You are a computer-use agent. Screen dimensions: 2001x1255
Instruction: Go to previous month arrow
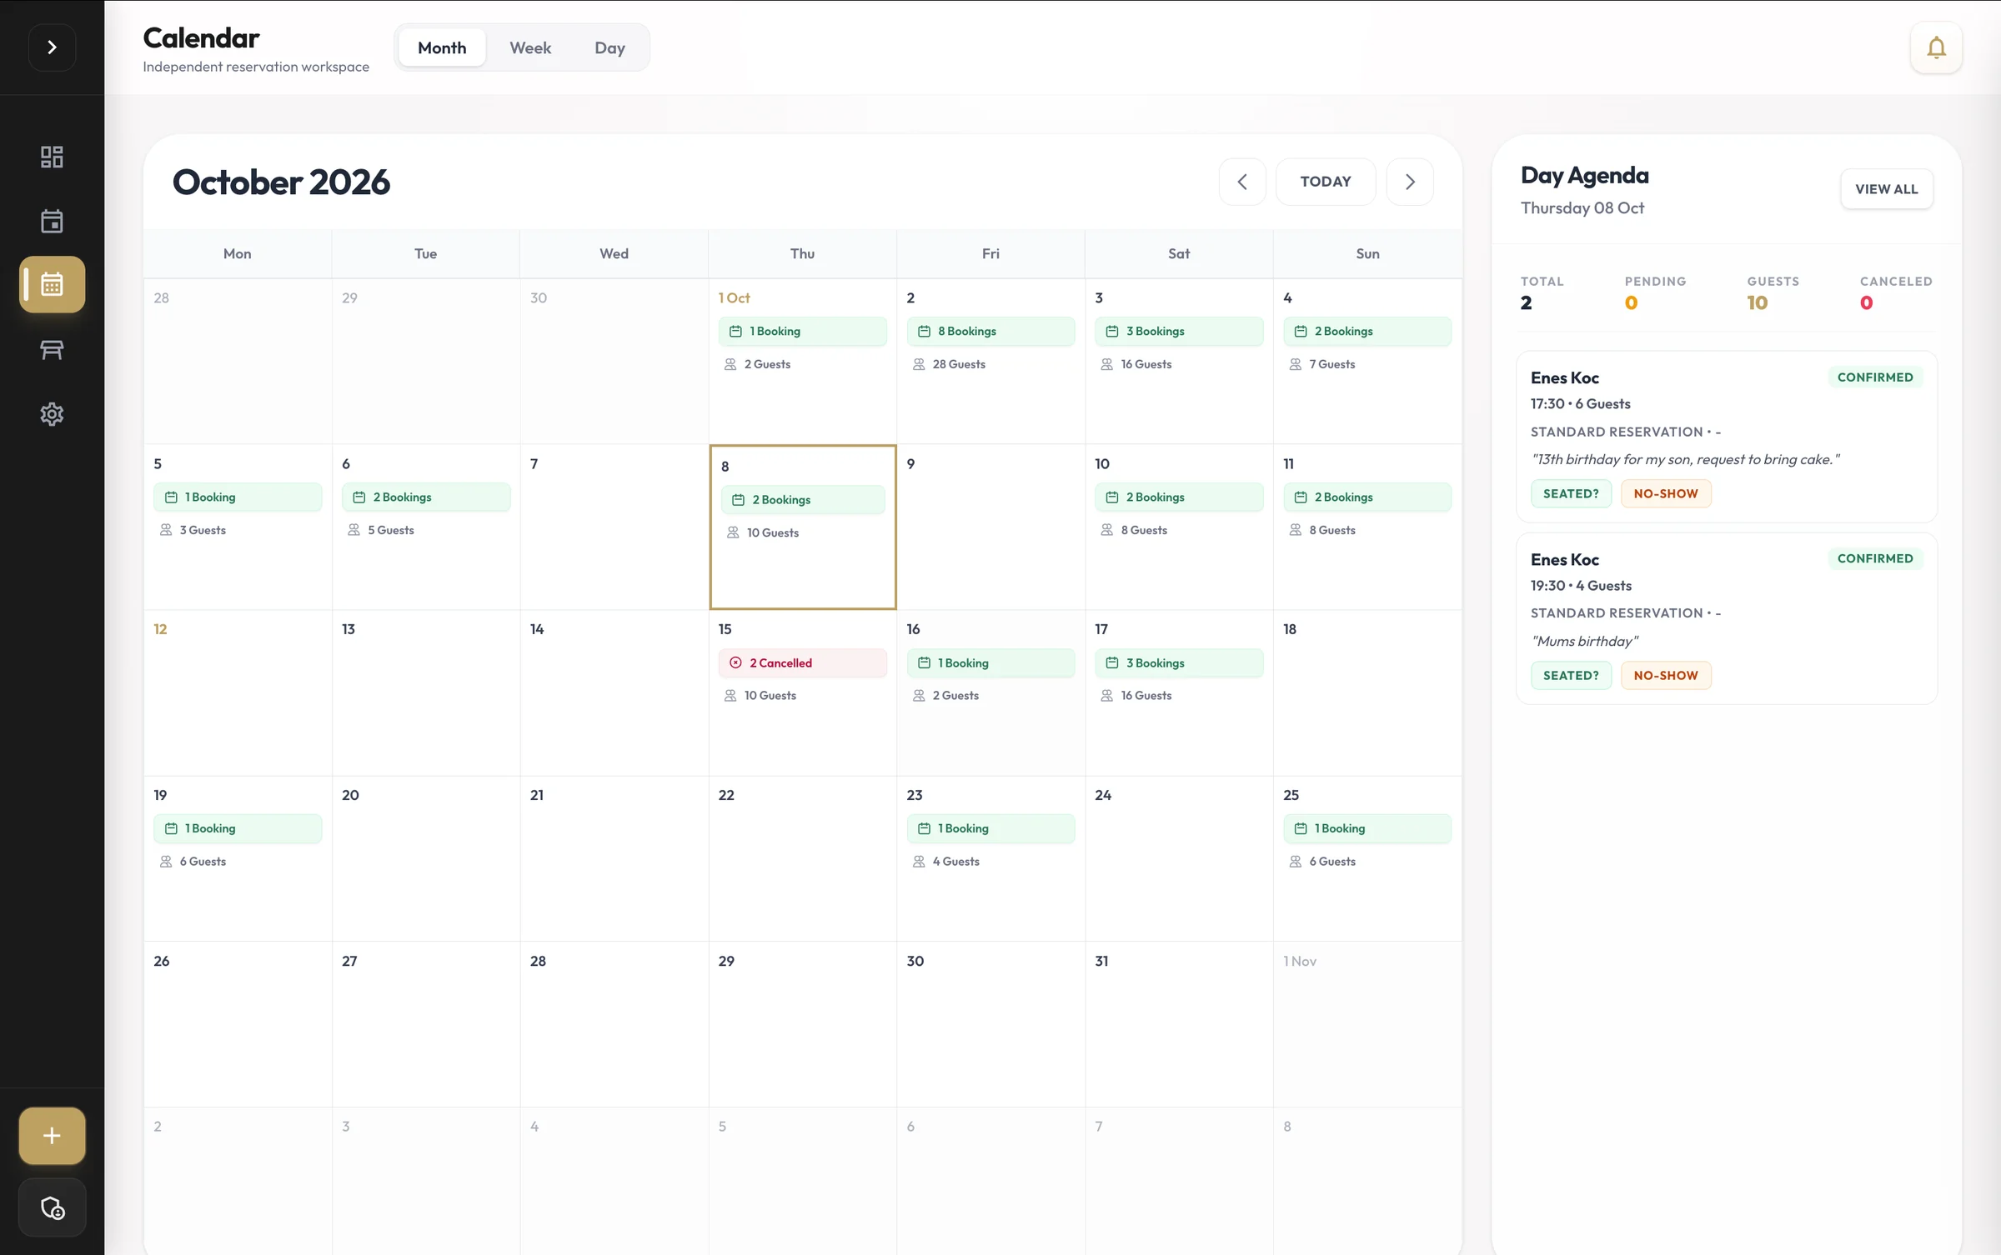(1242, 182)
